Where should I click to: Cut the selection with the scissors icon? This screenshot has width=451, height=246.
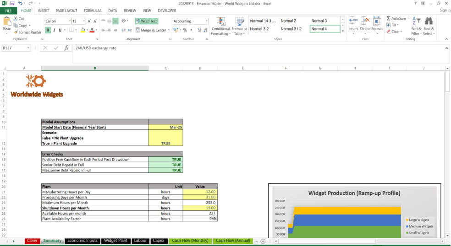[16, 19]
